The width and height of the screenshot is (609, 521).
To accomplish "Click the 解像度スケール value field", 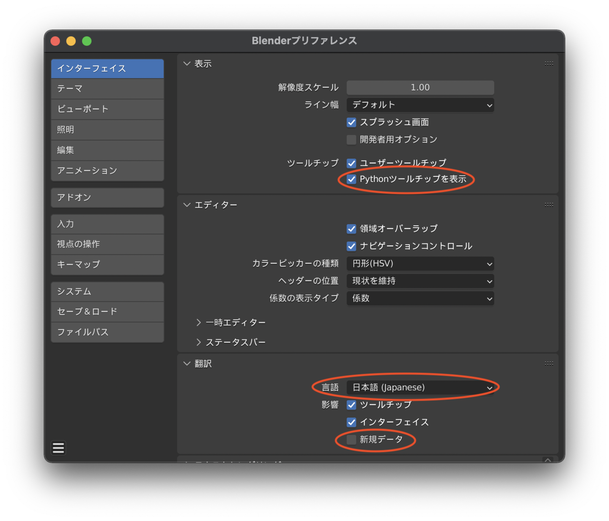I will (420, 88).
